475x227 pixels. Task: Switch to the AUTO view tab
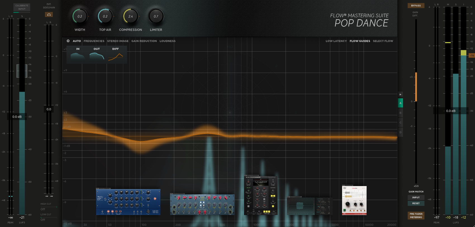coord(77,41)
